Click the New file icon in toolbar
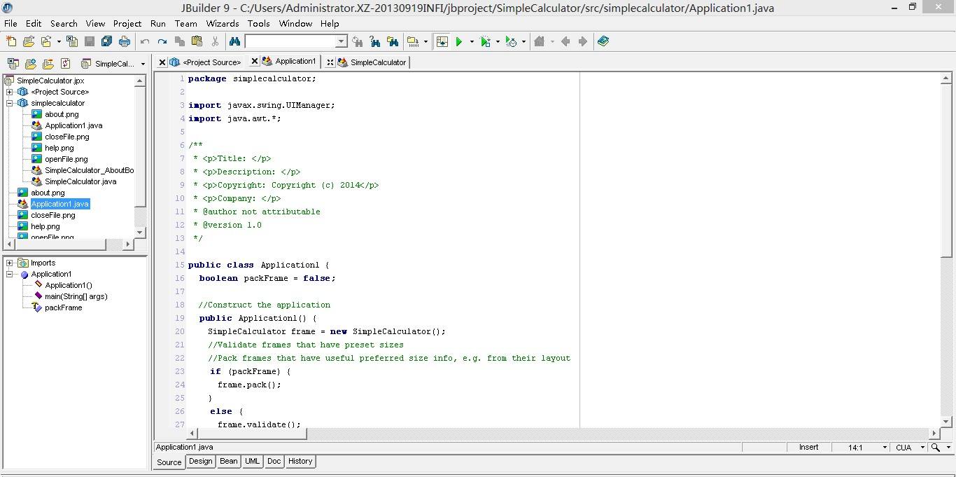956x477 pixels. (x=11, y=42)
